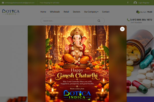154x102 pixels.
Task: Focus the Search here input field
Action: pyautogui.click(x=67, y=21)
